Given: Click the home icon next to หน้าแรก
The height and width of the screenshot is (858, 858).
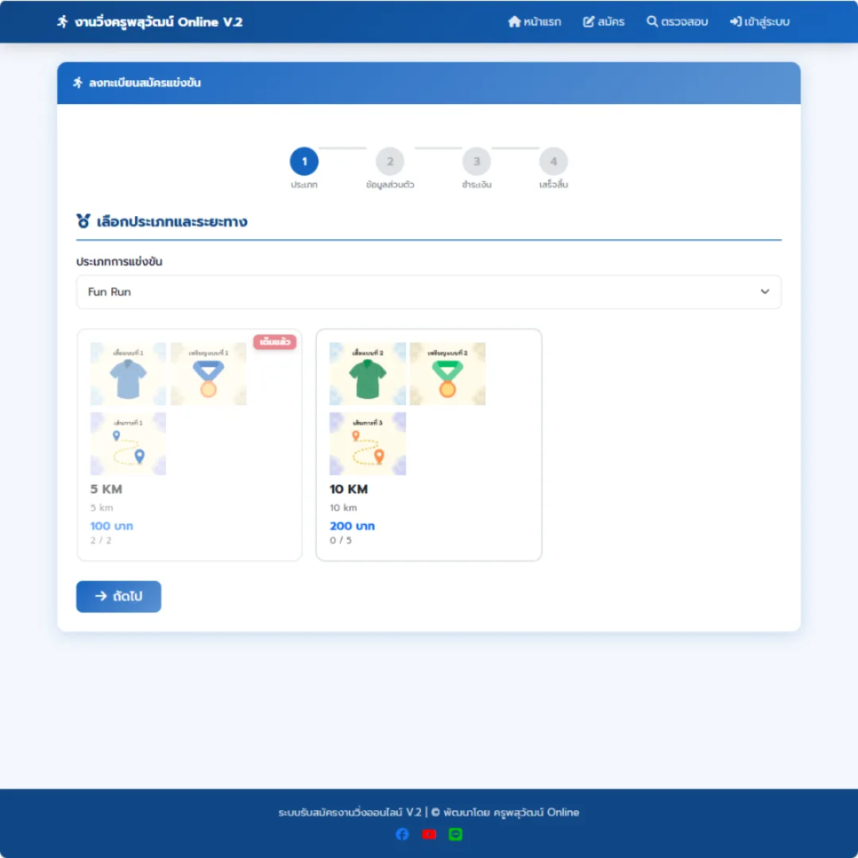Looking at the screenshot, I should coord(514,21).
